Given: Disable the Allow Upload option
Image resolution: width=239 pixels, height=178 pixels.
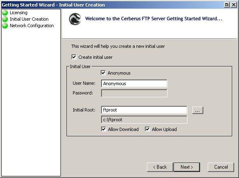Looking at the screenshot, I should pos(147,129).
